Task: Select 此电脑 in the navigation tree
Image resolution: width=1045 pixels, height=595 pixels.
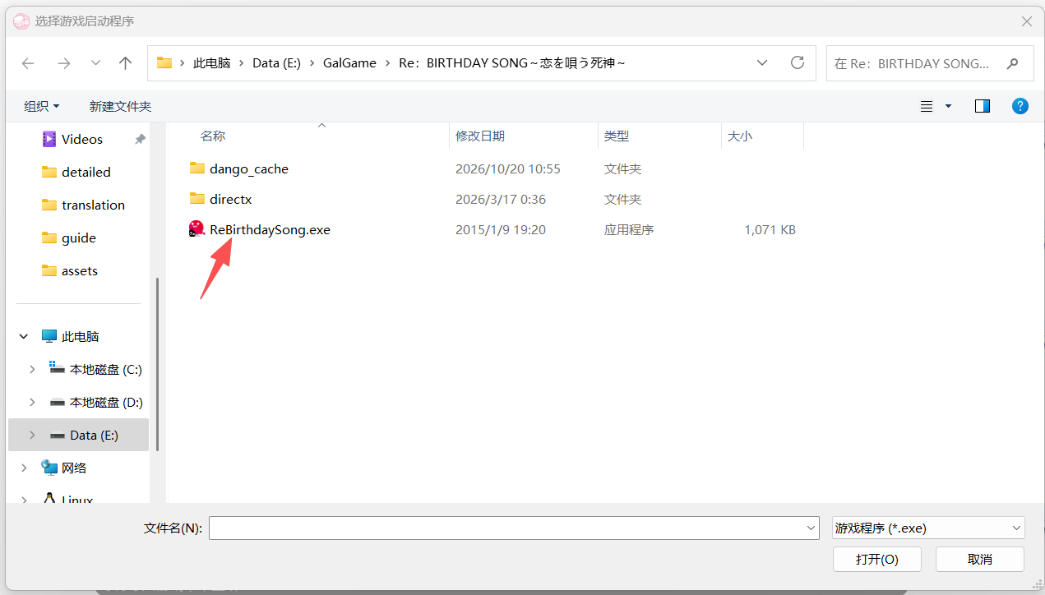Action: tap(80, 336)
